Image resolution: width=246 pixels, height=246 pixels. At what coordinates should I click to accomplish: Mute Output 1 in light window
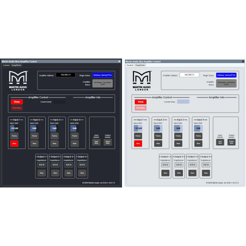tap(165, 173)
